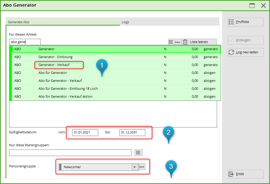The width and height of the screenshot is (270, 184).
Task: Reload log with Log neu laden
Action: pos(246,52)
